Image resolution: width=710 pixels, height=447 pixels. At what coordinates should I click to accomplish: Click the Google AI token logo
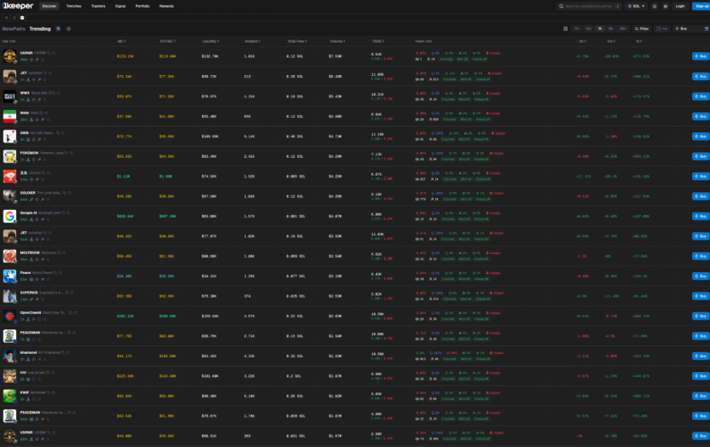click(x=9, y=216)
